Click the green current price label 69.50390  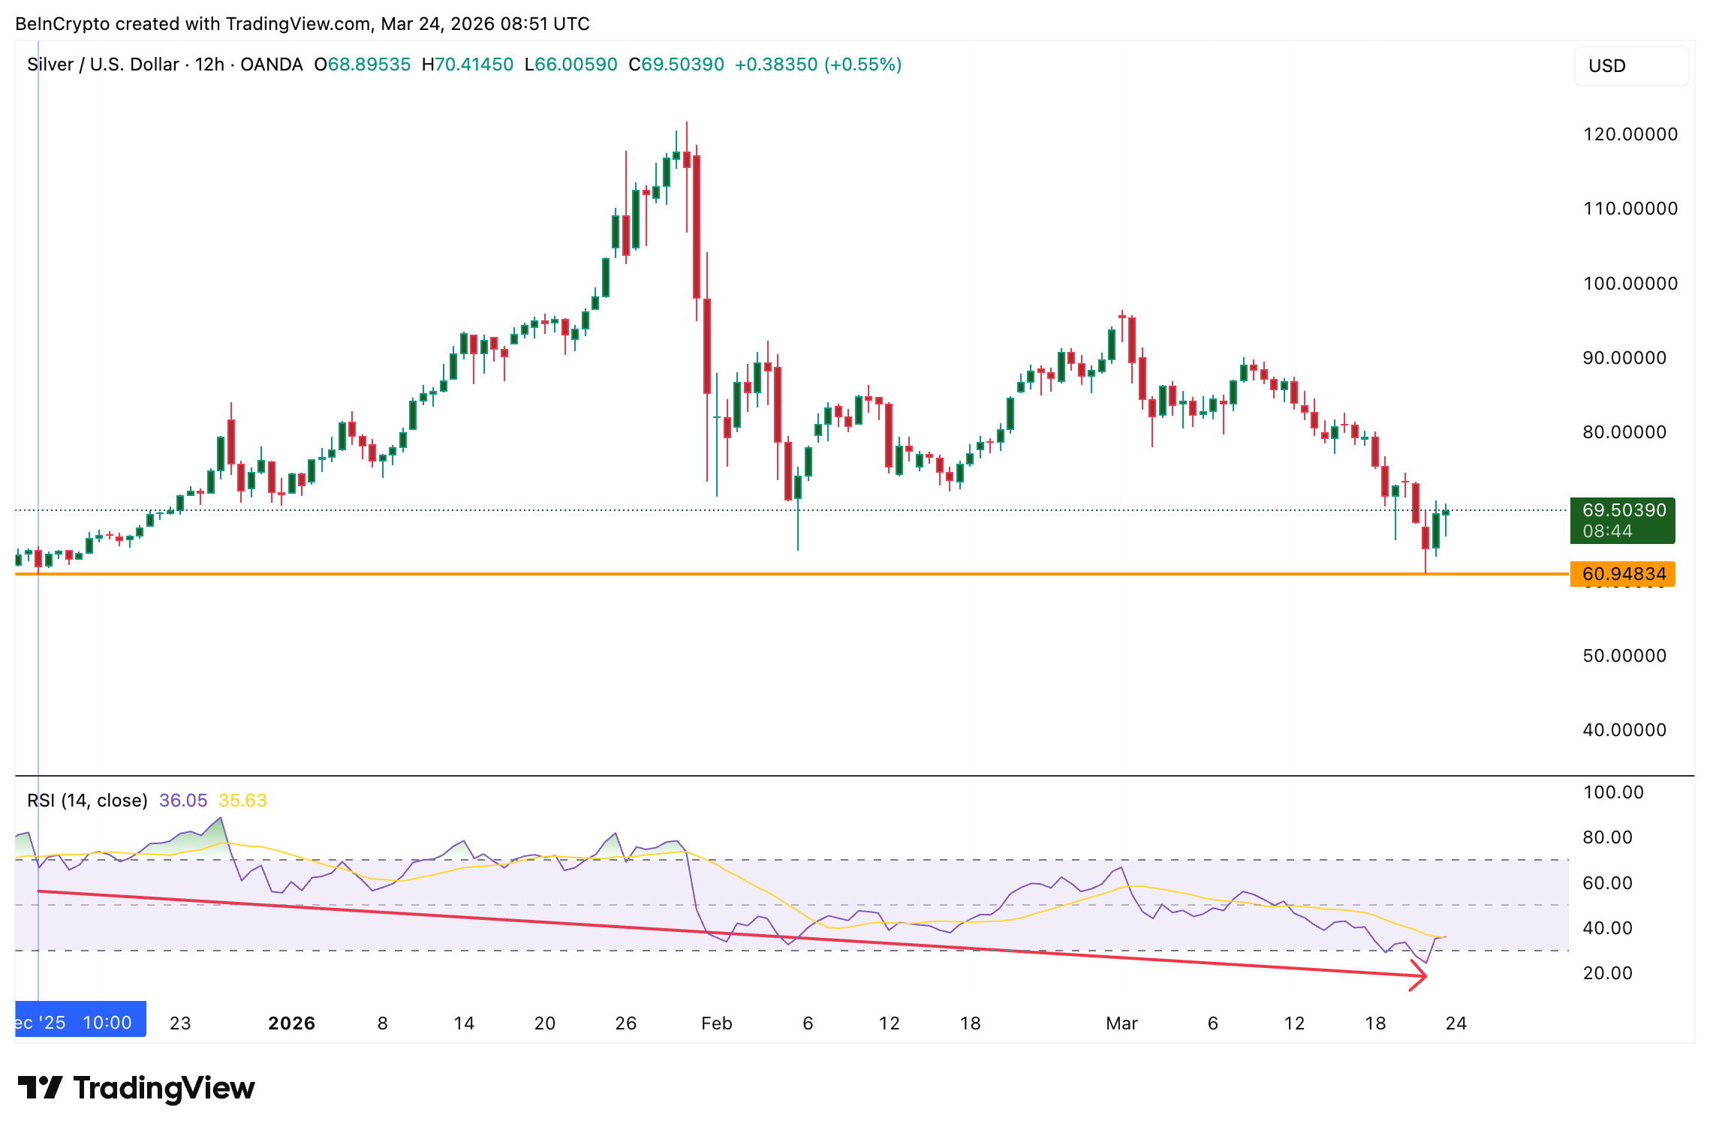[1623, 511]
